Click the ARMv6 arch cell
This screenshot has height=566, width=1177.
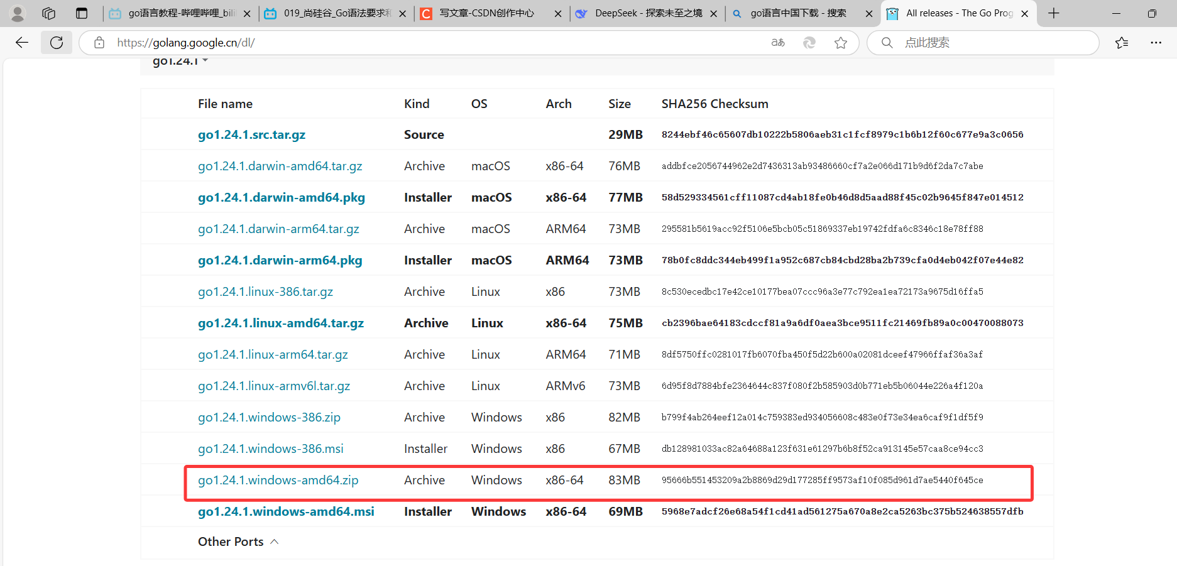click(x=565, y=386)
